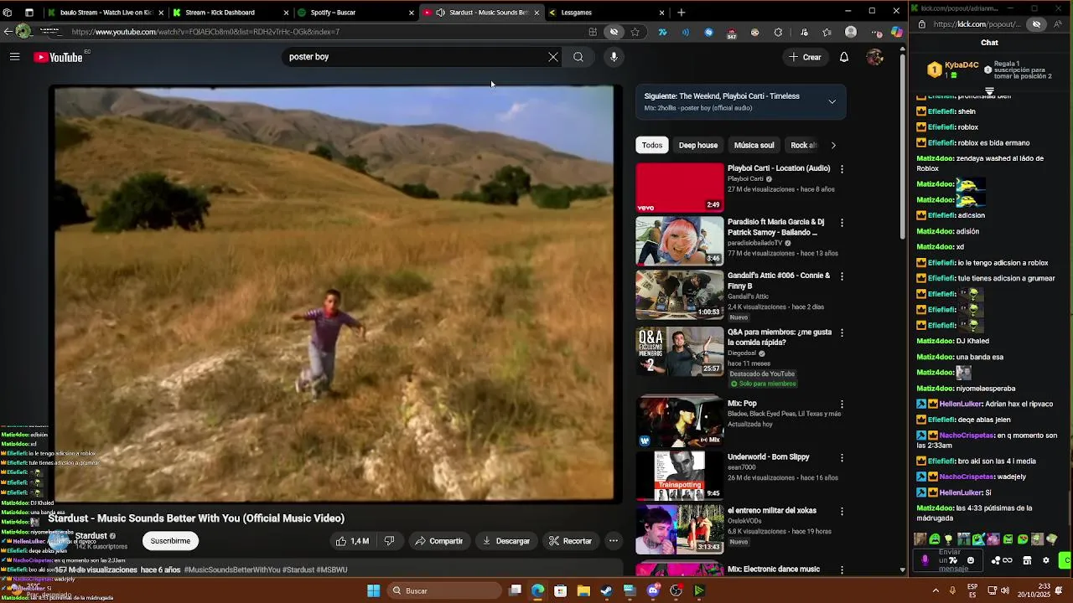Open the browser extensions puzzle icon
The height and width of the screenshot is (603, 1073).
tap(778, 32)
